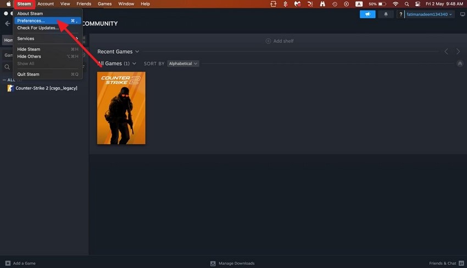Choose Preferences... from the Steam menu
Viewport: 467px width, 268px height.
(x=48, y=20)
